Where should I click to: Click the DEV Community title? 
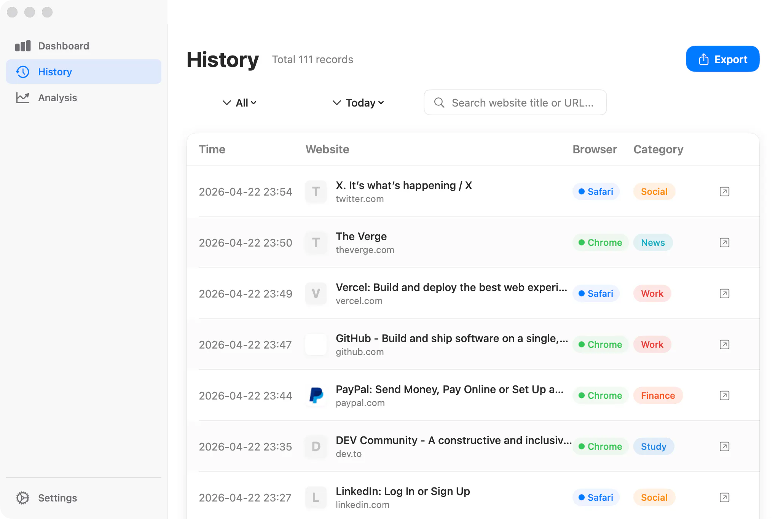click(x=454, y=441)
